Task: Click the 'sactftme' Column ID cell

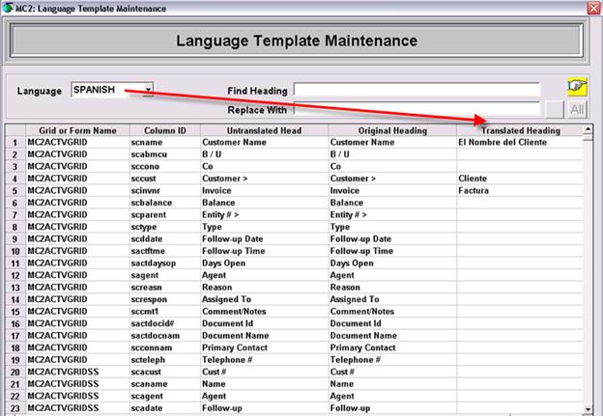Action: click(x=165, y=251)
